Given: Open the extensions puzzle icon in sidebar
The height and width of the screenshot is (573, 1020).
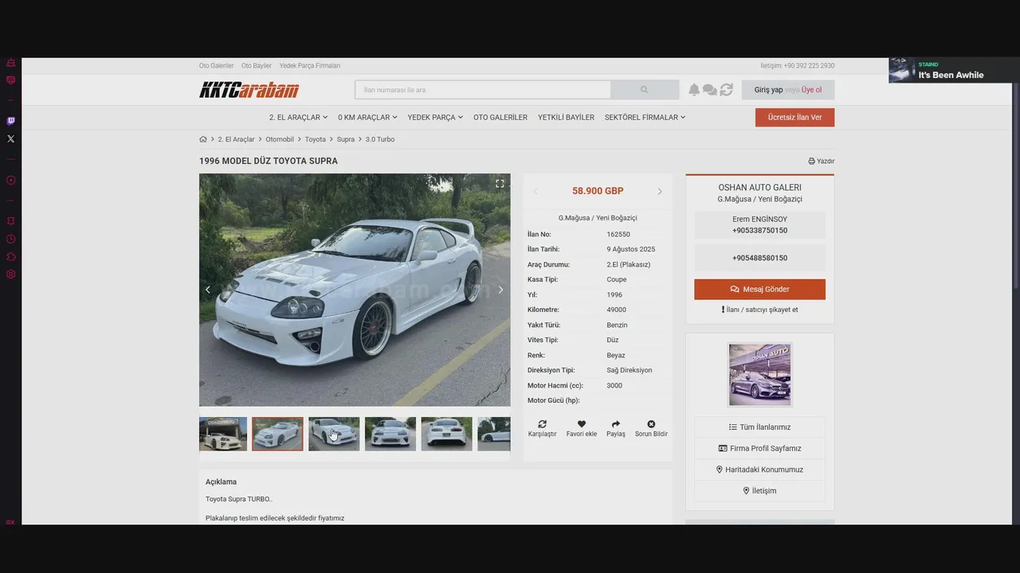Looking at the screenshot, I should point(10,256).
